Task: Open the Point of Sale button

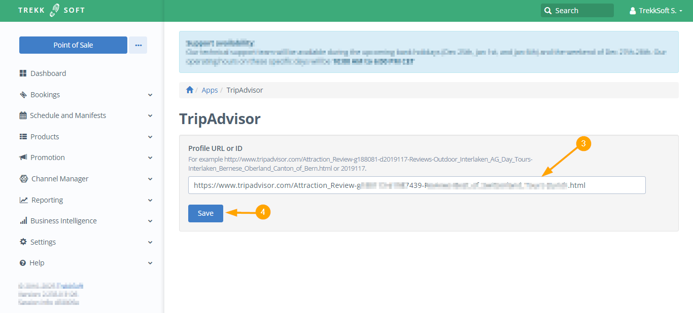Action: 73,45
